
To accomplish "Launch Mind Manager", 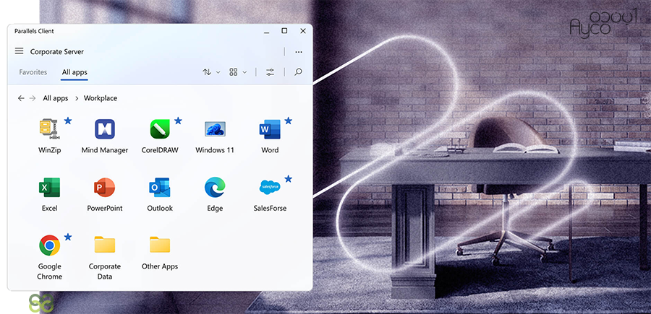I will pyautogui.click(x=105, y=130).
